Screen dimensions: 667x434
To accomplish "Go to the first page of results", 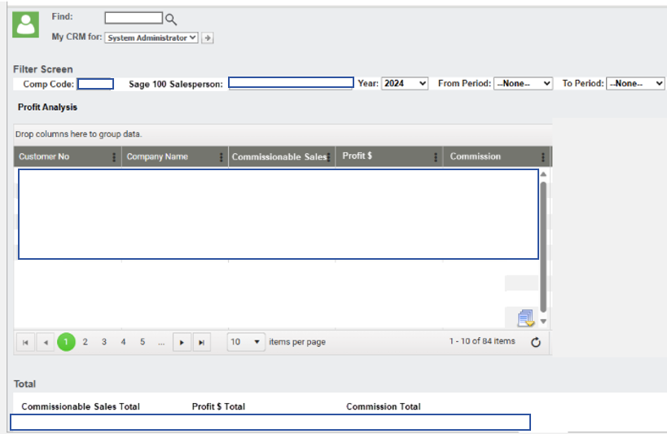I will 26,343.
